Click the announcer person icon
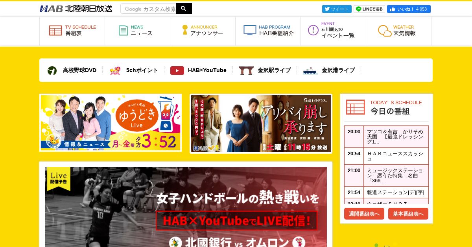 [x=185, y=30]
